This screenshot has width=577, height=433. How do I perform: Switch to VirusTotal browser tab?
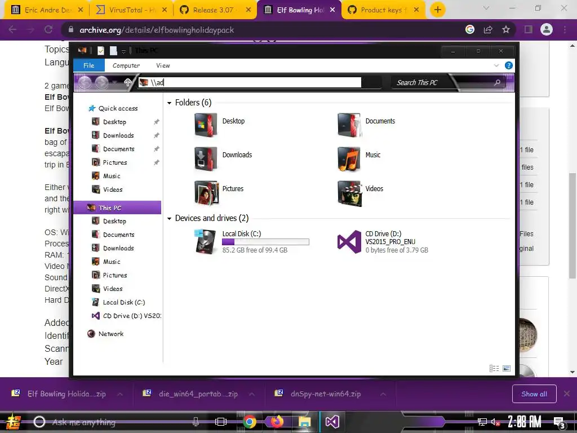pyautogui.click(x=131, y=10)
